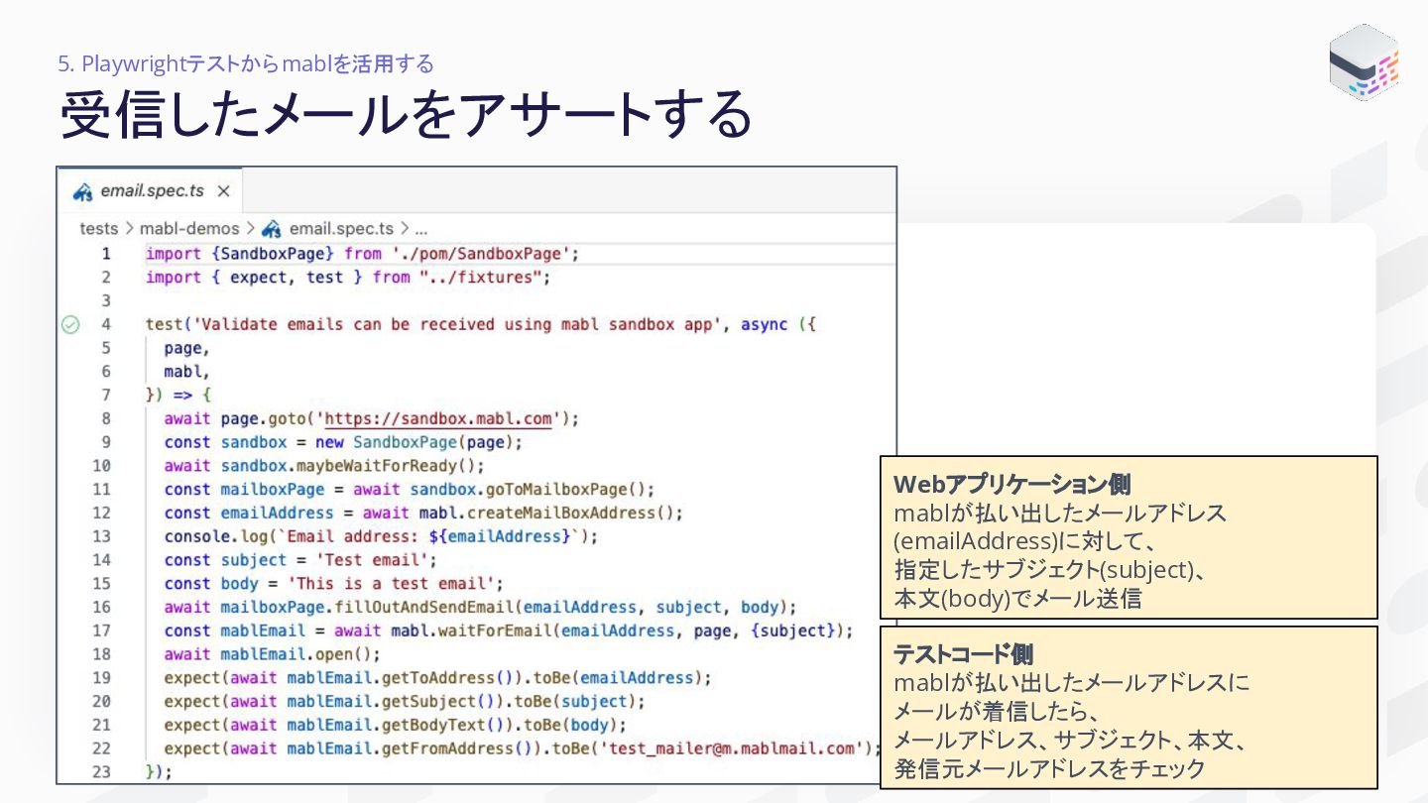Click the '../fixtures' import path
This screenshot has height=803, width=1428.
coord(484,278)
